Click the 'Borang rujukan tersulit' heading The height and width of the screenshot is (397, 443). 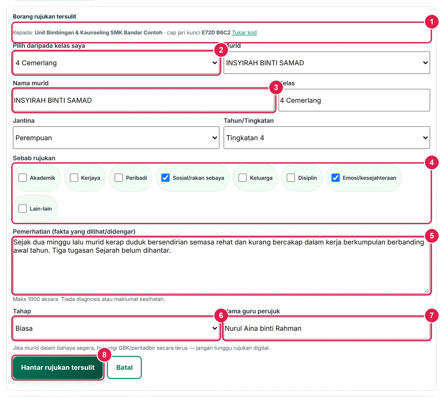coord(45,16)
